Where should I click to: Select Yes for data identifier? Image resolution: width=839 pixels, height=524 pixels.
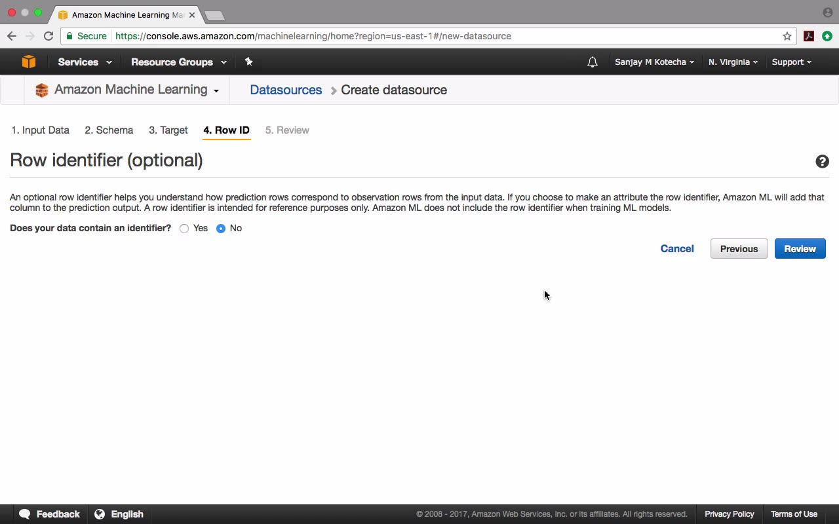[x=184, y=229]
